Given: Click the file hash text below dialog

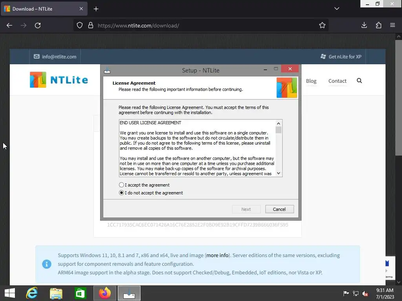Looking at the screenshot, I should (197, 225).
